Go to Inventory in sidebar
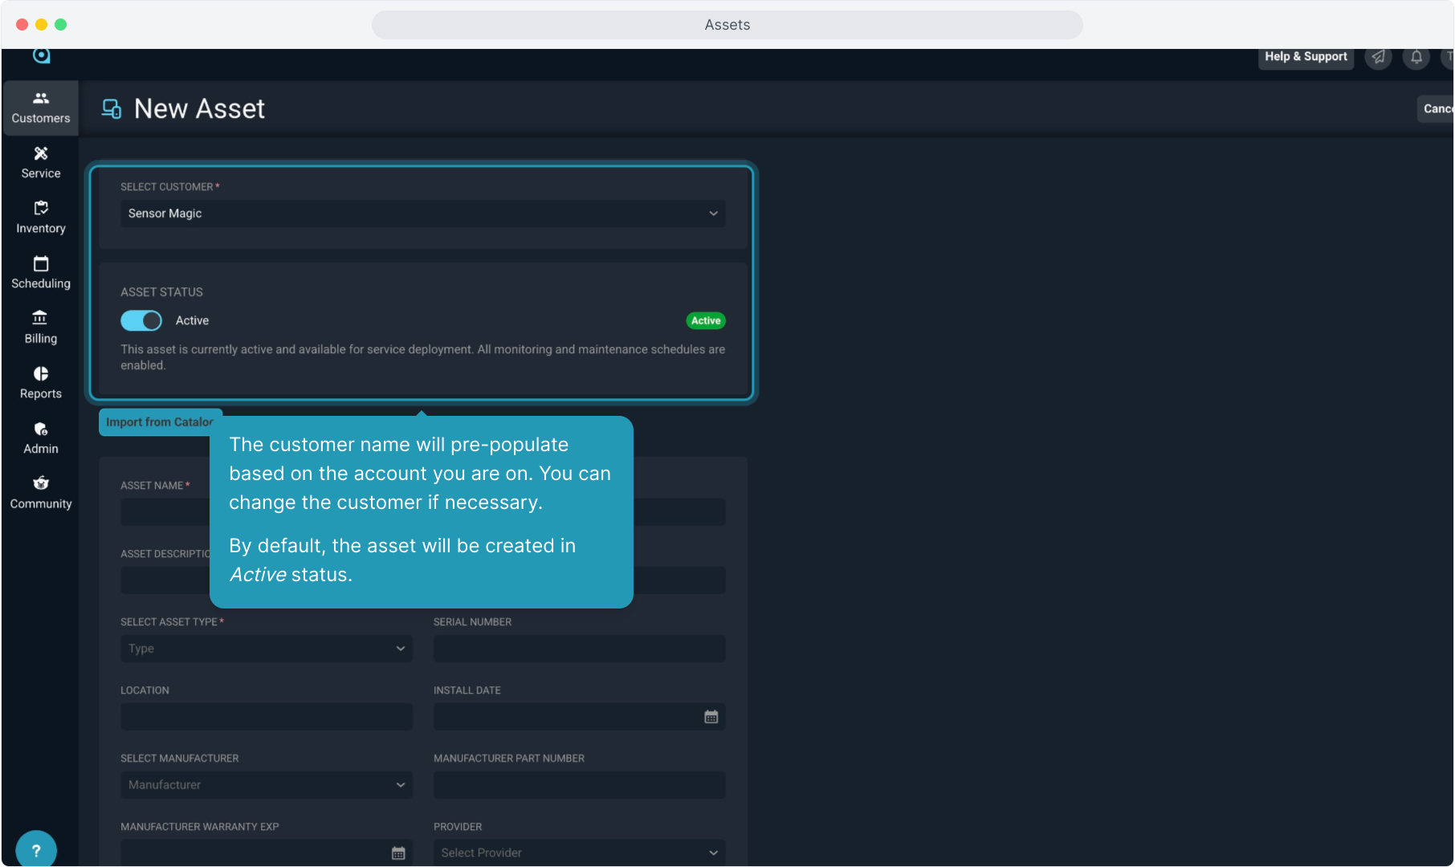 (x=41, y=218)
